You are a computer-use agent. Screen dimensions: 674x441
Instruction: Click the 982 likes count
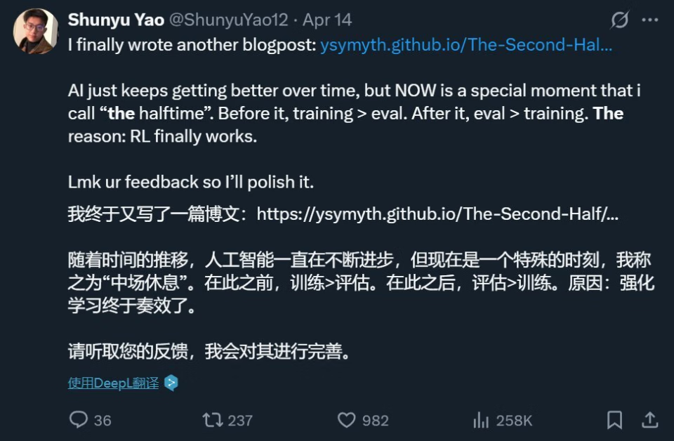click(x=375, y=421)
